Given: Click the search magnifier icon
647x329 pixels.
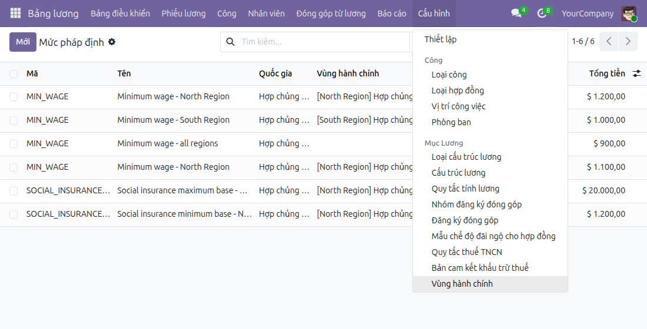Looking at the screenshot, I should point(231,42).
